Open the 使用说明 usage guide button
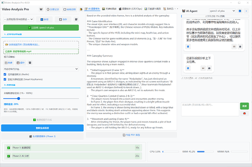Viewport: 252px width, 167px height. pos(69,9)
